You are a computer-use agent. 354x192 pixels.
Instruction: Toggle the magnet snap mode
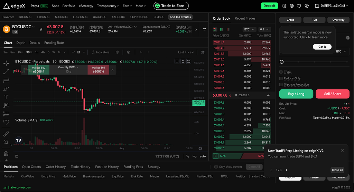point(6,153)
